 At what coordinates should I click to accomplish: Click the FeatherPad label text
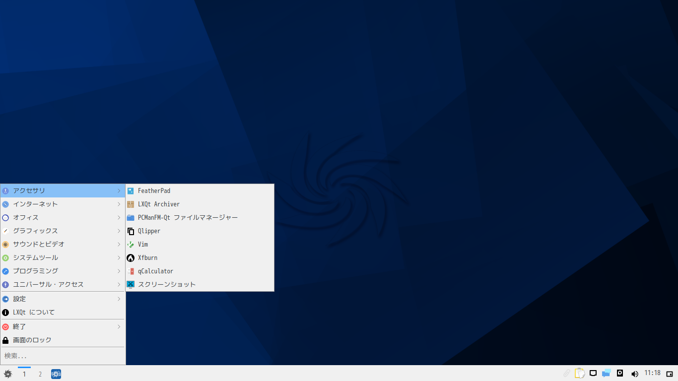point(154,190)
